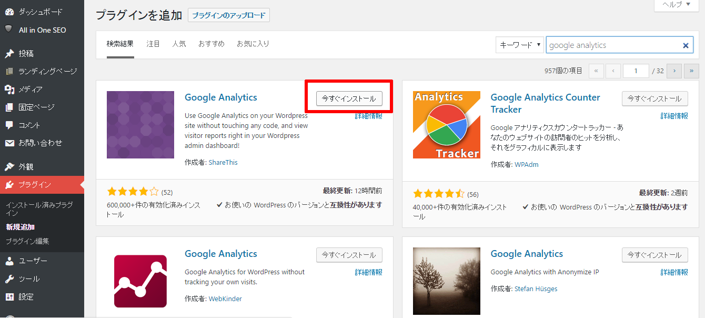Viewport: 705px width, 318px height.
Task: Go to the next results page arrow
Action: 675,71
